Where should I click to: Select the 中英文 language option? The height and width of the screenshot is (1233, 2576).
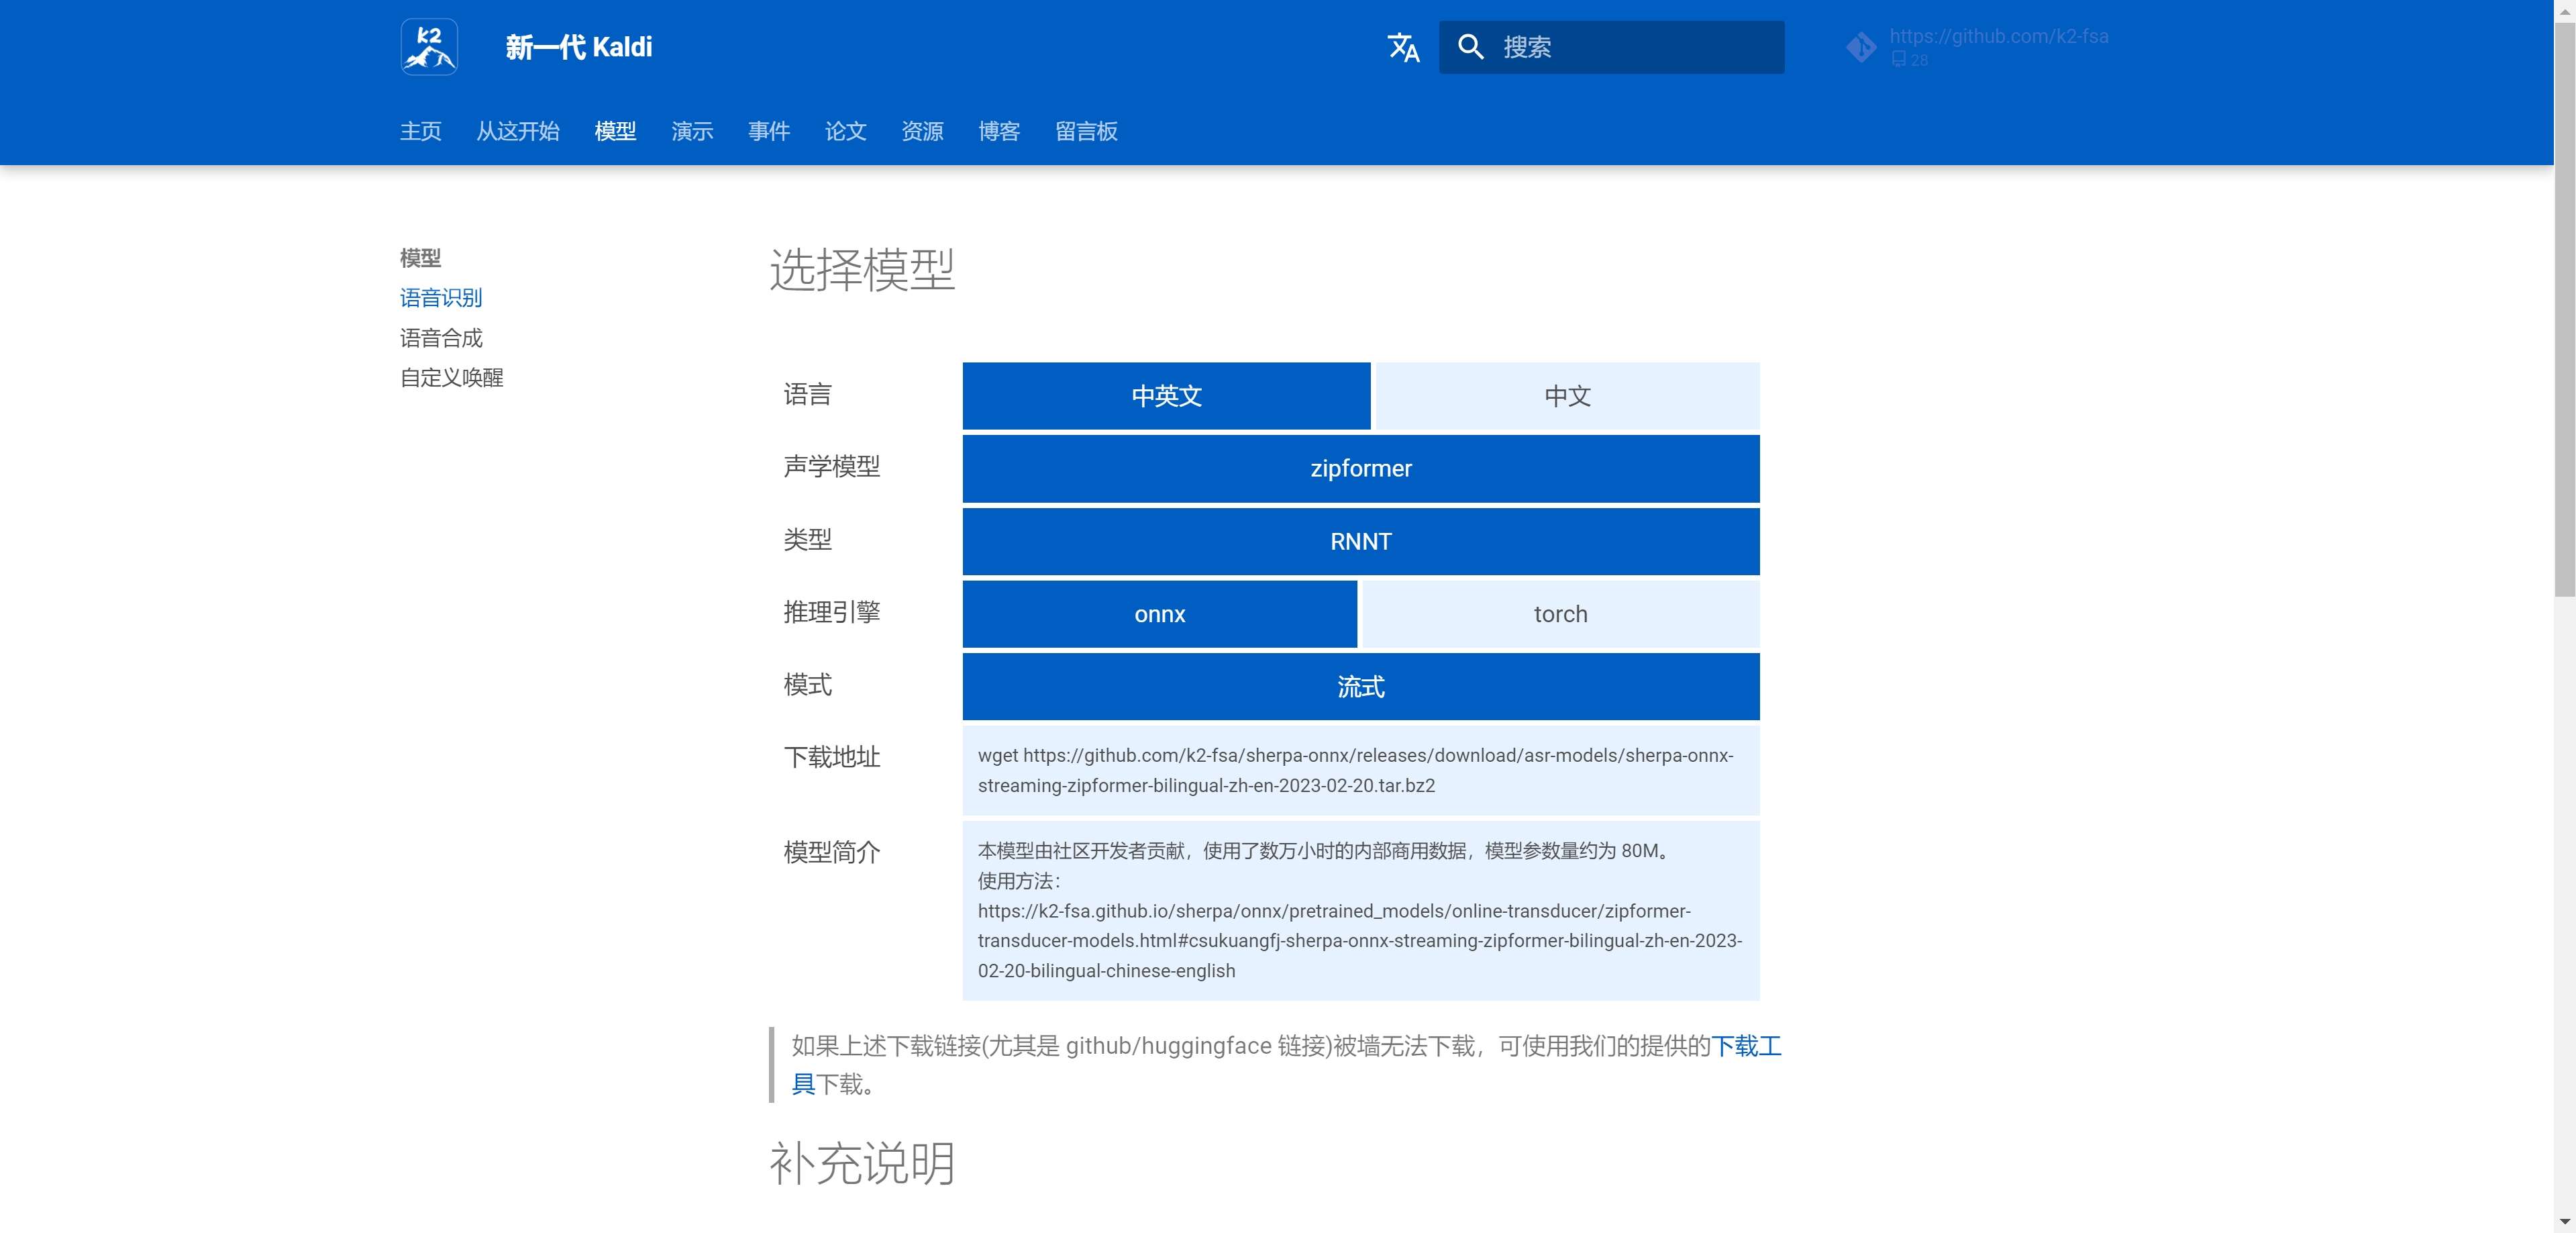(1166, 396)
